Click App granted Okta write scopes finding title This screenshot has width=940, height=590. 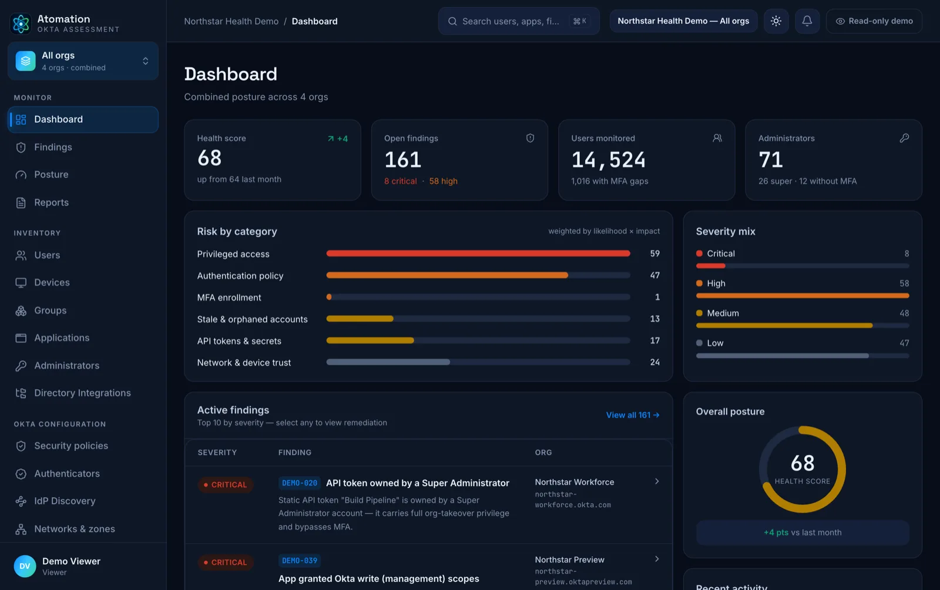click(379, 579)
